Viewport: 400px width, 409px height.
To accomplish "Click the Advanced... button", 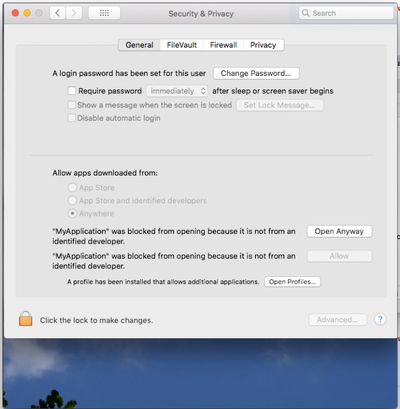I will 338,319.
